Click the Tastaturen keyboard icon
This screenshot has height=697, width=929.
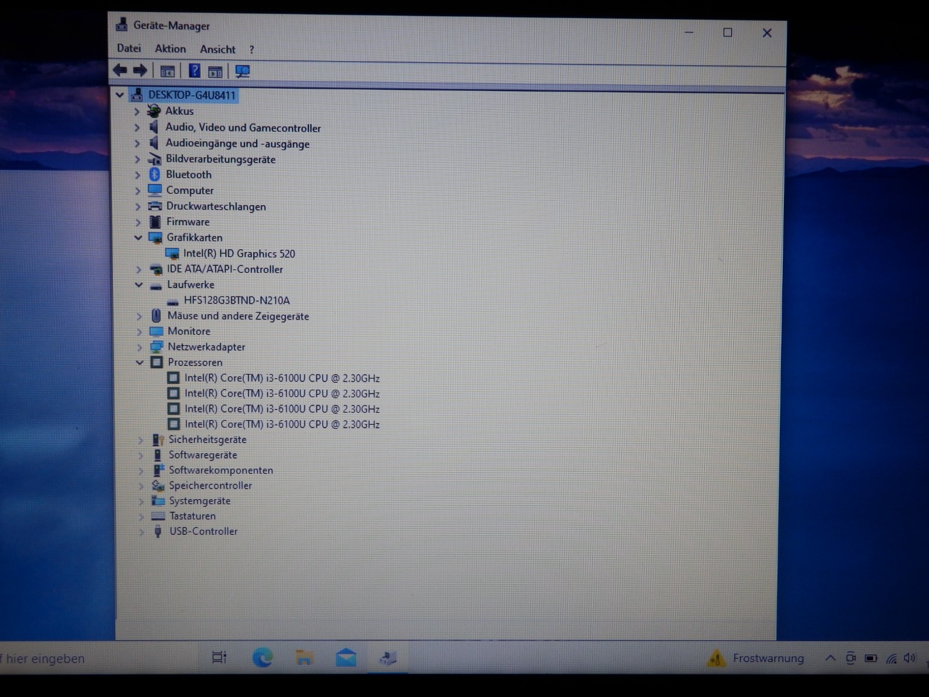pos(158,516)
